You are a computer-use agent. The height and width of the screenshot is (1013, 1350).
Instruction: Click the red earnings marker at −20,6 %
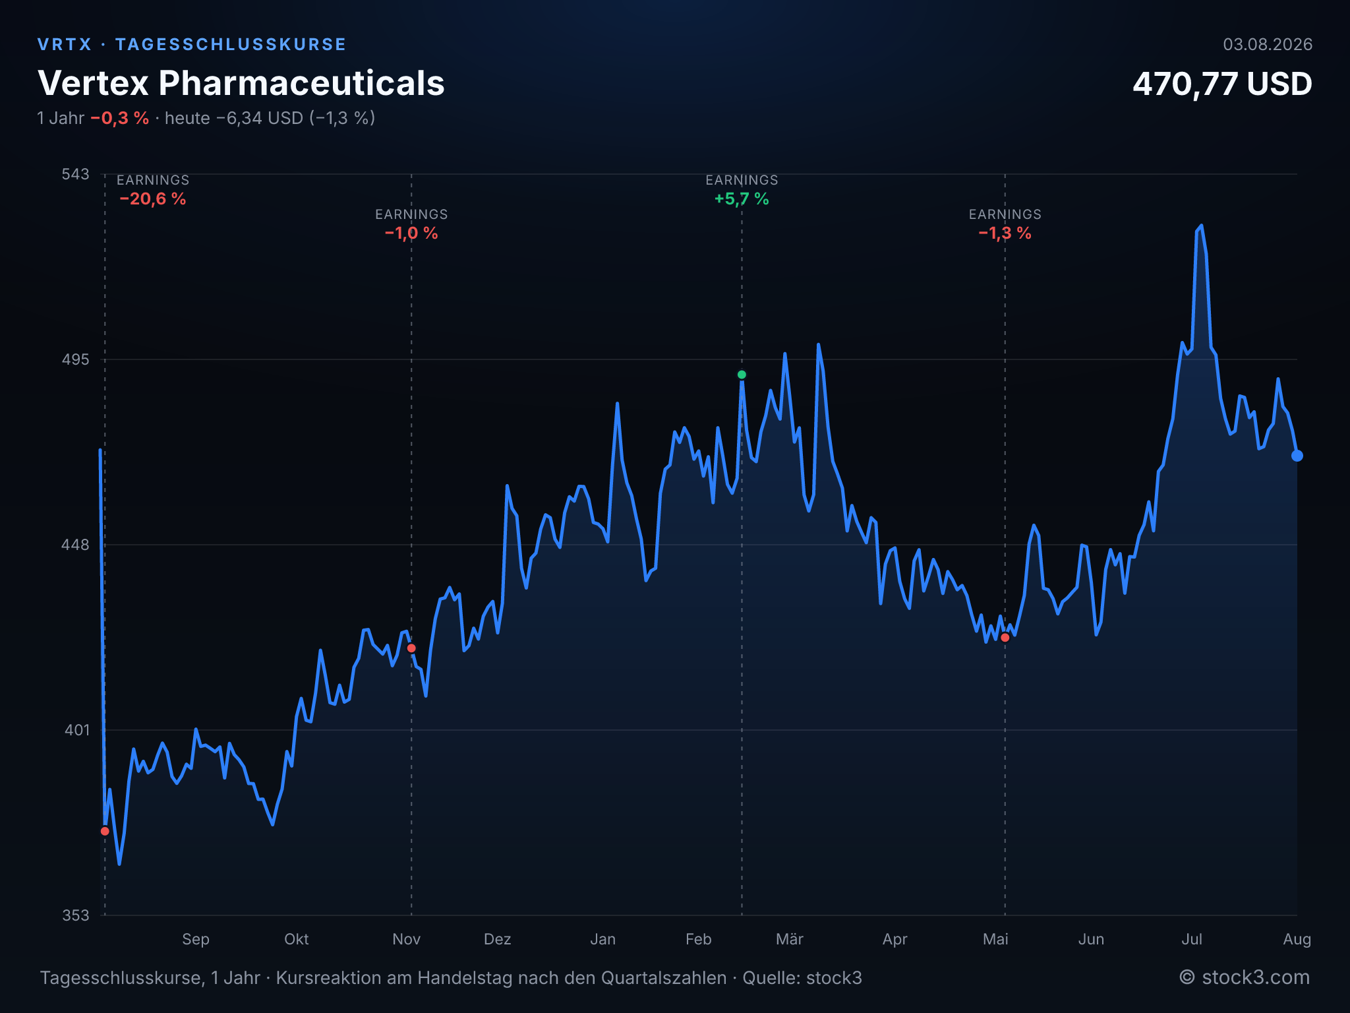[105, 831]
